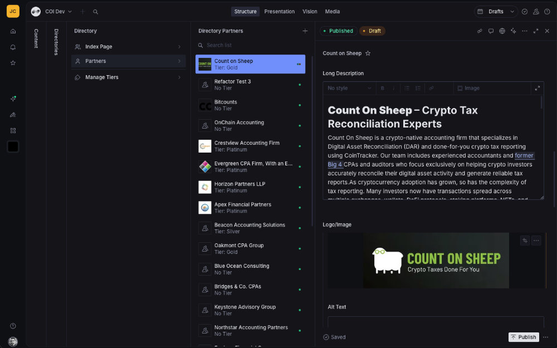The image size is (557, 348).
Task: Crop the logo image
Action: pos(525,241)
